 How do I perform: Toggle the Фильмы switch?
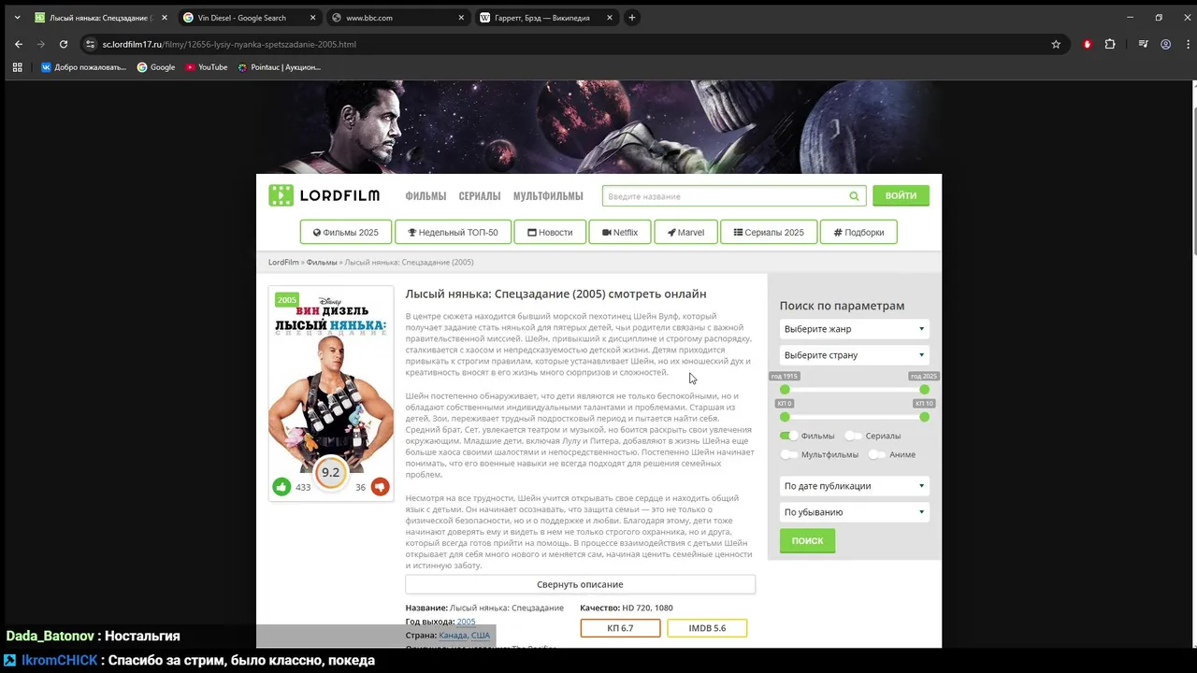tap(789, 436)
